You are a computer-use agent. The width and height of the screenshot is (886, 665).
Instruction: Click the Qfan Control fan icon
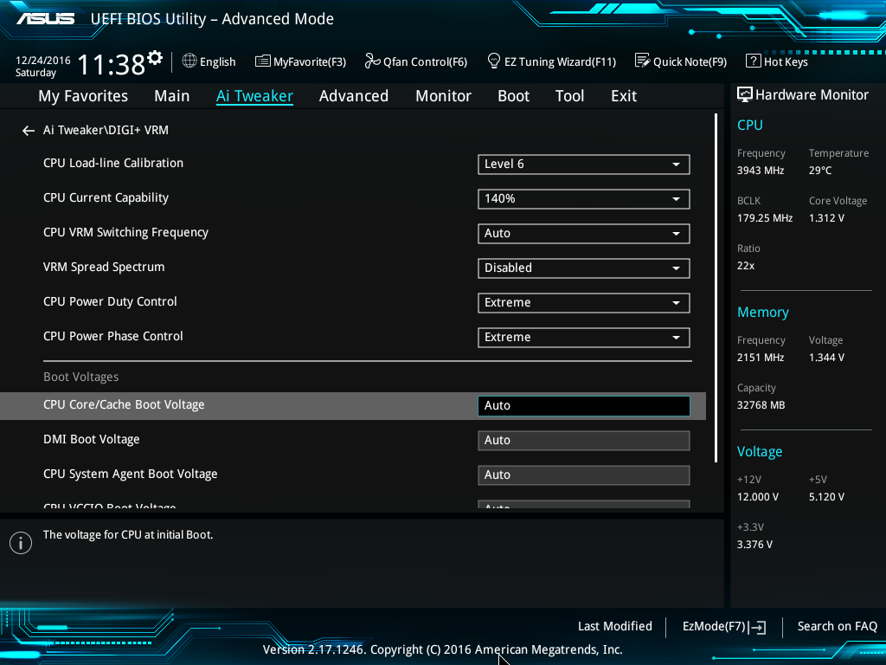(372, 61)
